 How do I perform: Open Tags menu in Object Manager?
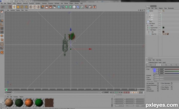(165, 8)
